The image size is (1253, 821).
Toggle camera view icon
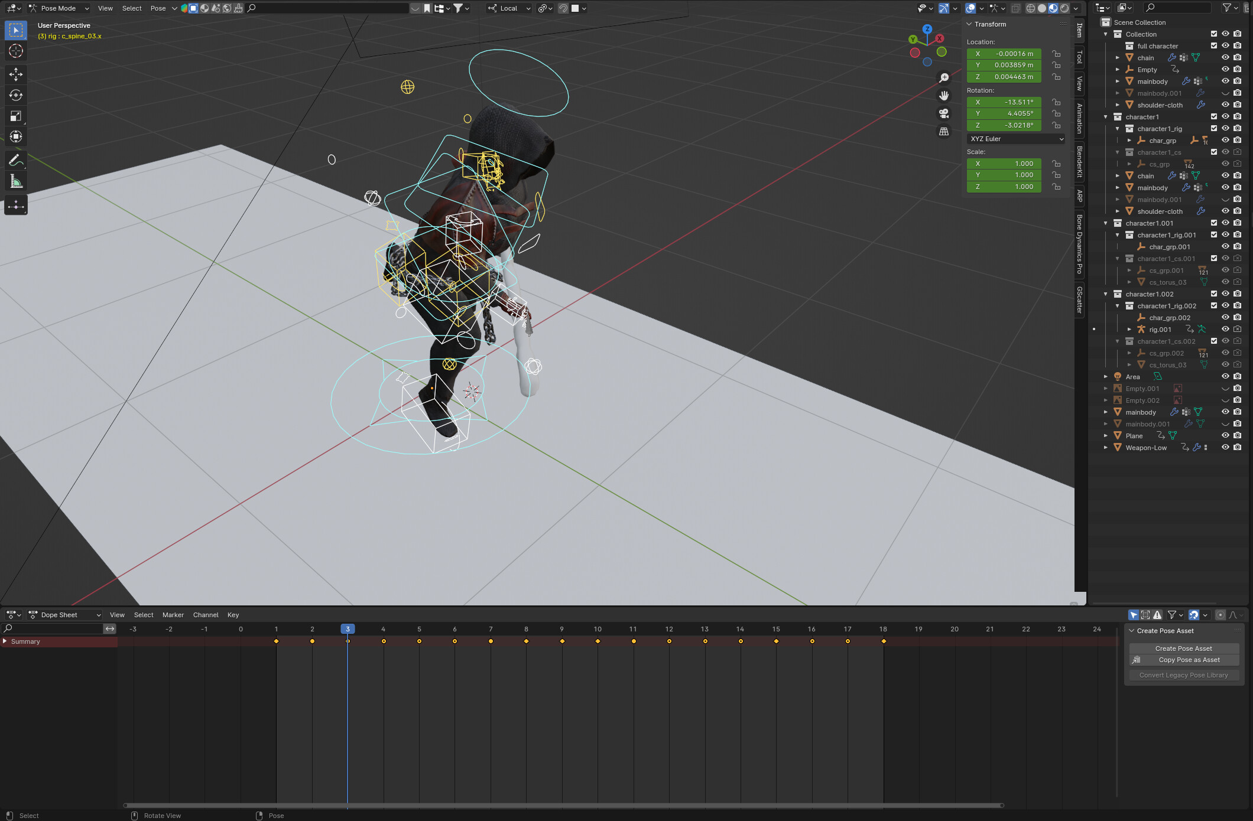click(x=944, y=113)
